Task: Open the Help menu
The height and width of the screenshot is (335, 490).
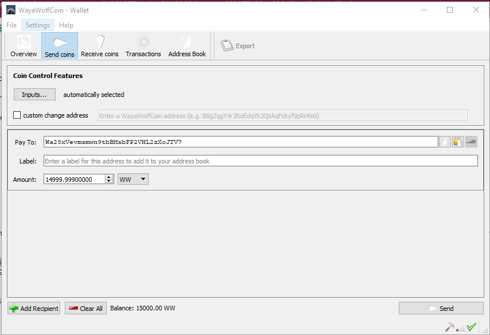Action: (x=66, y=25)
